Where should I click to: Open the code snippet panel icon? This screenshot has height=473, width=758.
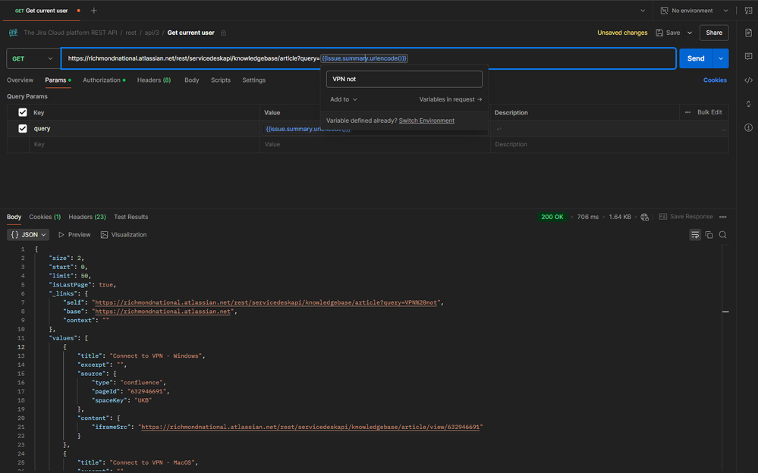tap(748, 80)
